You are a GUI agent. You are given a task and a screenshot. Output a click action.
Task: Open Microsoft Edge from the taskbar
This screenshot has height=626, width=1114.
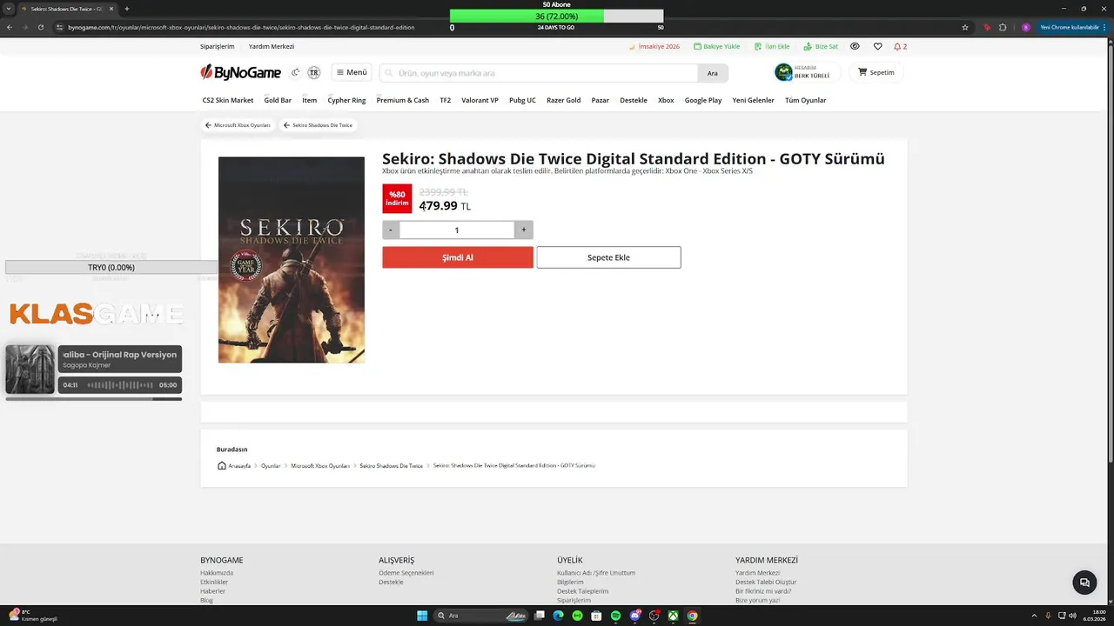coord(558,616)
